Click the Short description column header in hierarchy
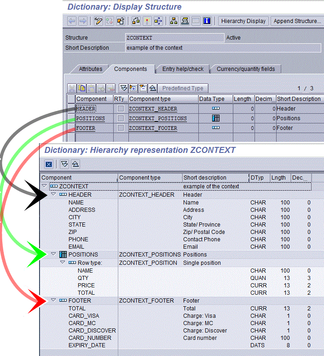Image resolution: width=324 pixels, height=356 pixels. pos(215,178)
